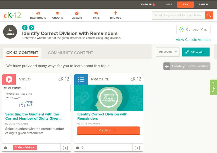This screenshot has width=217, height=153.
Task: Click the search input field
Action: [x=178, y=15]
